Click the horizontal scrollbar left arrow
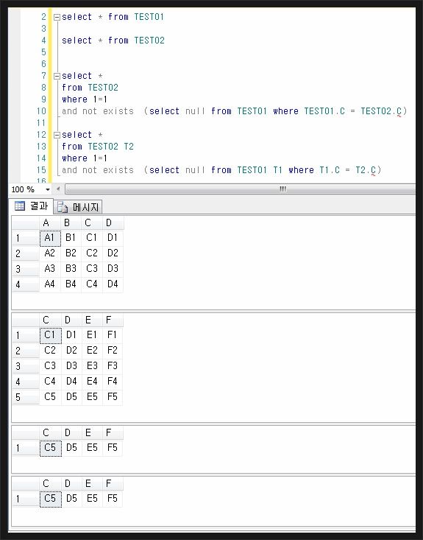423x540 pixels. click(x=58, y=189)
